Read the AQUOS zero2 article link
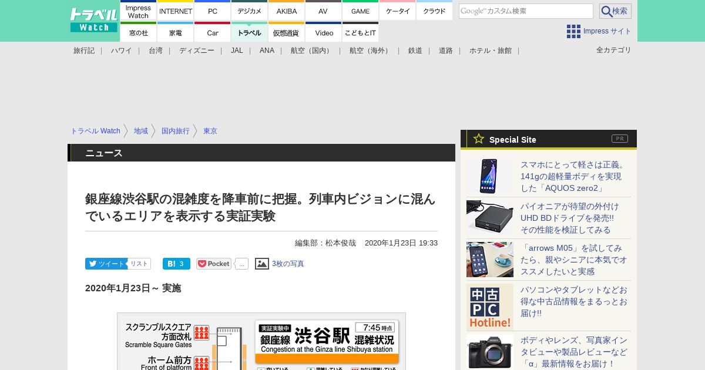Screen dimensions: 705x370 573,176
